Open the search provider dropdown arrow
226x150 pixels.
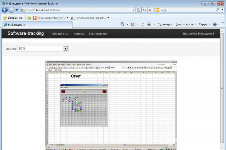tap(222, 10)
